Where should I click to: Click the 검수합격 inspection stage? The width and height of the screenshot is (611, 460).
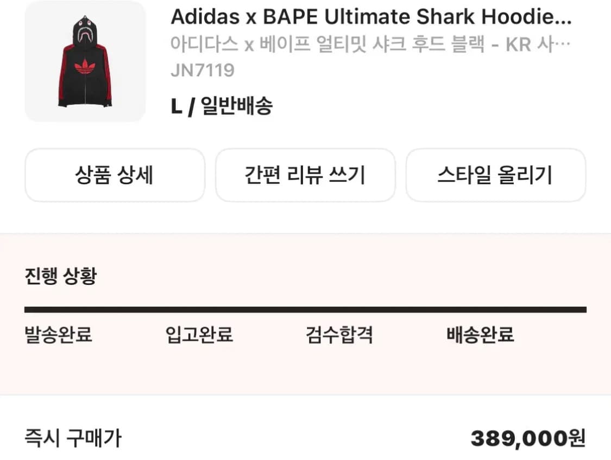tap(339, 335)
